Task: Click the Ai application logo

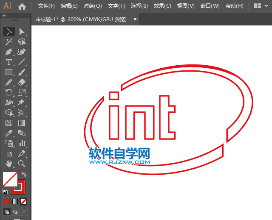Action: [8, 6]
